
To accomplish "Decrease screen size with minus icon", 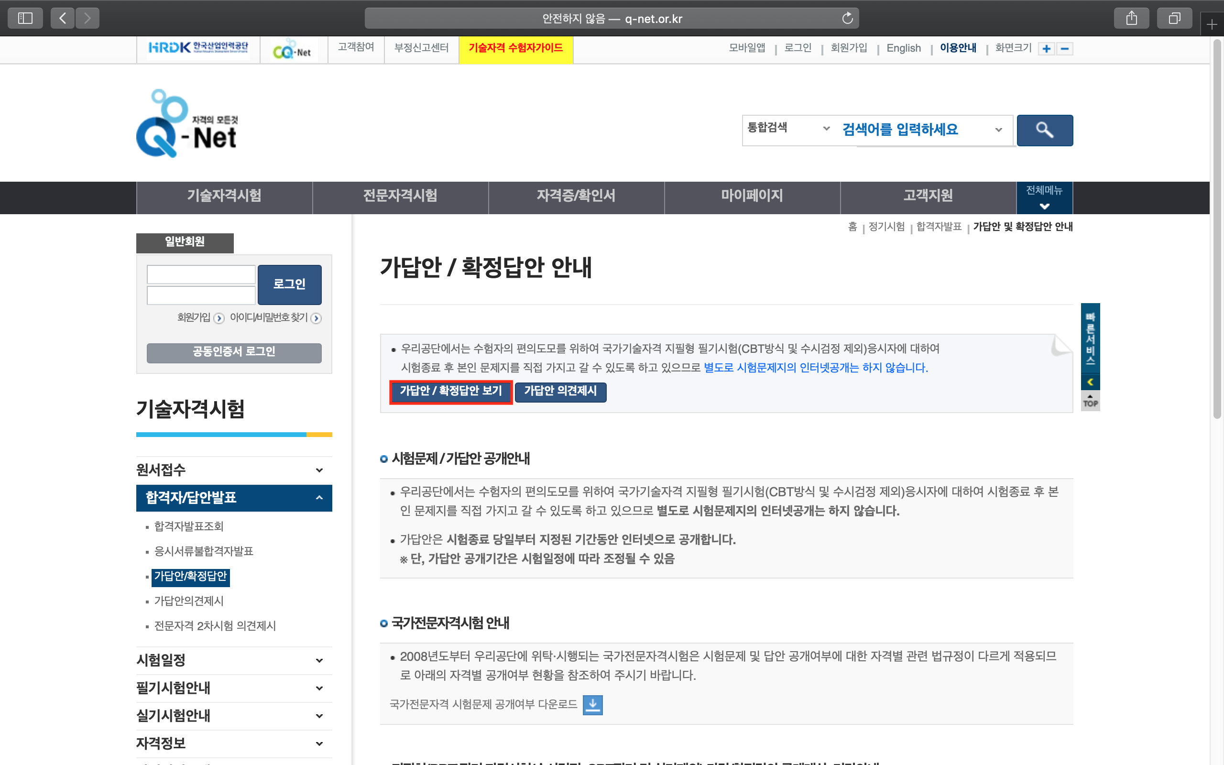I will pos(1065,49).
